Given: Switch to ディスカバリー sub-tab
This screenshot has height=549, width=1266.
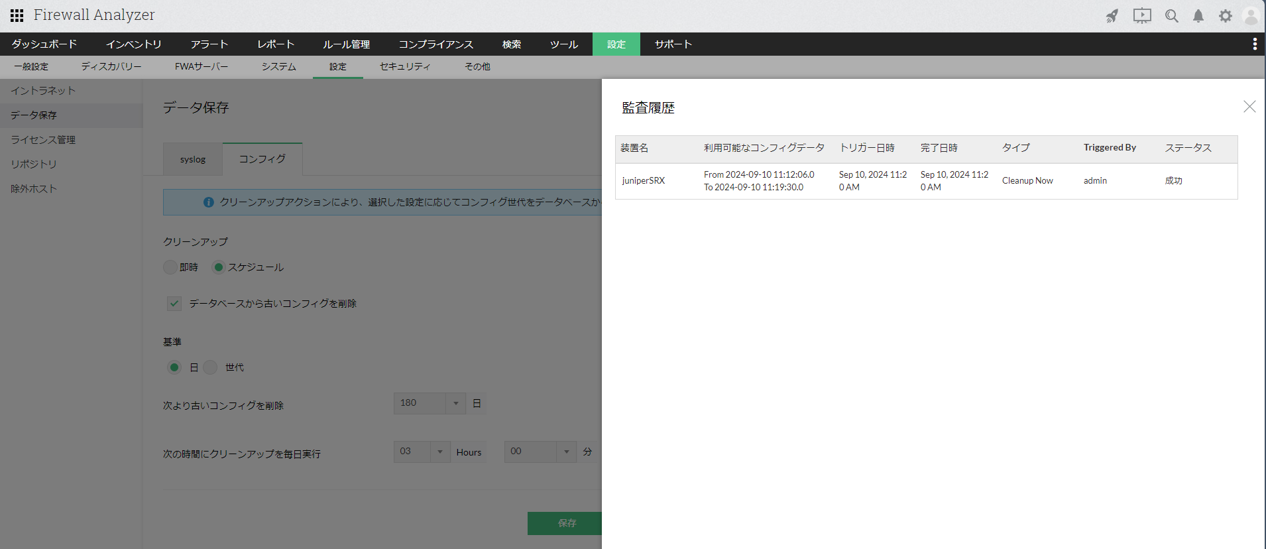Looking at the screenshot, I should pyautogui.click(x=111, y=67).
